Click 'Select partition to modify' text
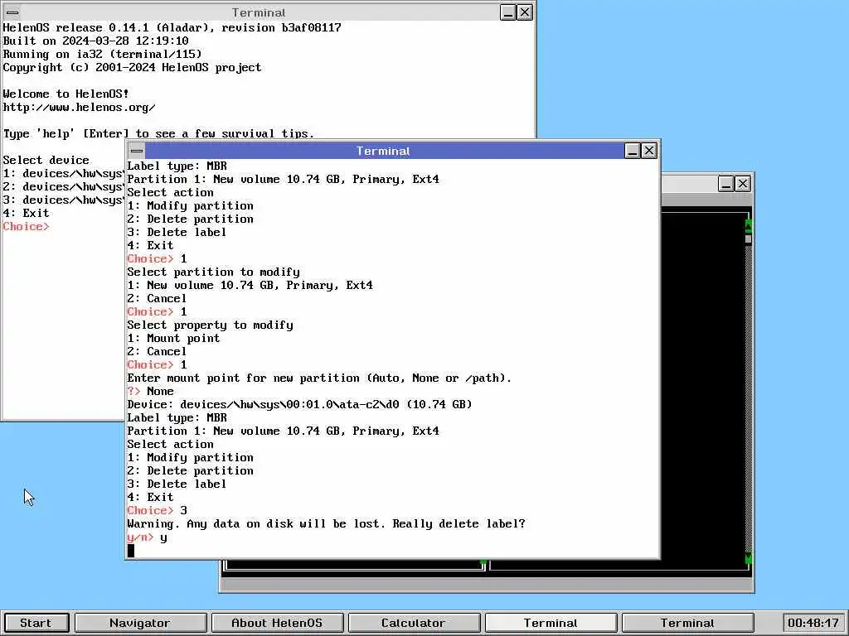Image resolution: width=849 pixels, height=636 pixels. point(213,272)
